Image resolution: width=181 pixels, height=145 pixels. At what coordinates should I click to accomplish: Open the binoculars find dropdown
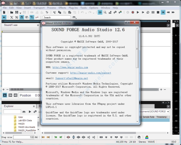point(75,17)
